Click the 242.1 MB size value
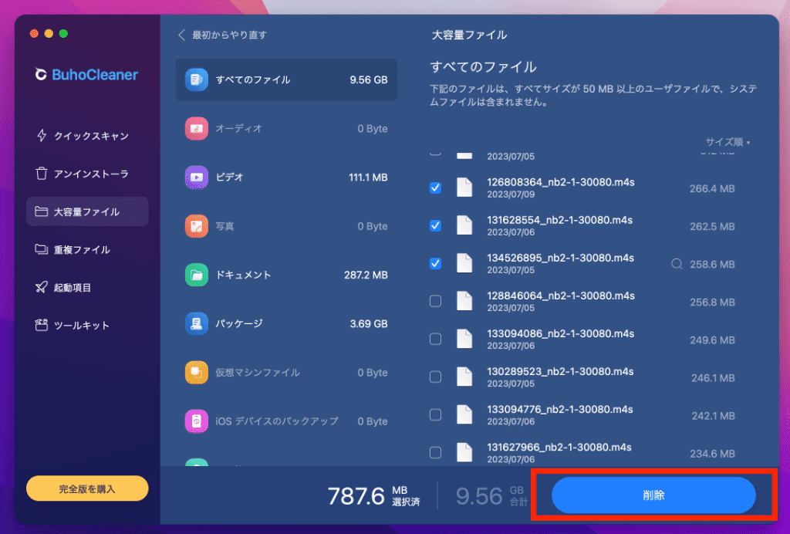The image size is (790, 534). 713,416
